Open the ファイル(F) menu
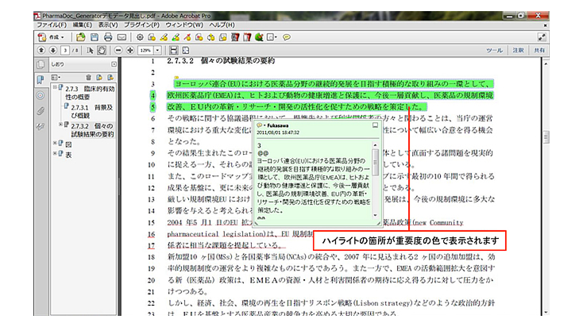Screen dimensions: 583x327 (x=49, y=25)
